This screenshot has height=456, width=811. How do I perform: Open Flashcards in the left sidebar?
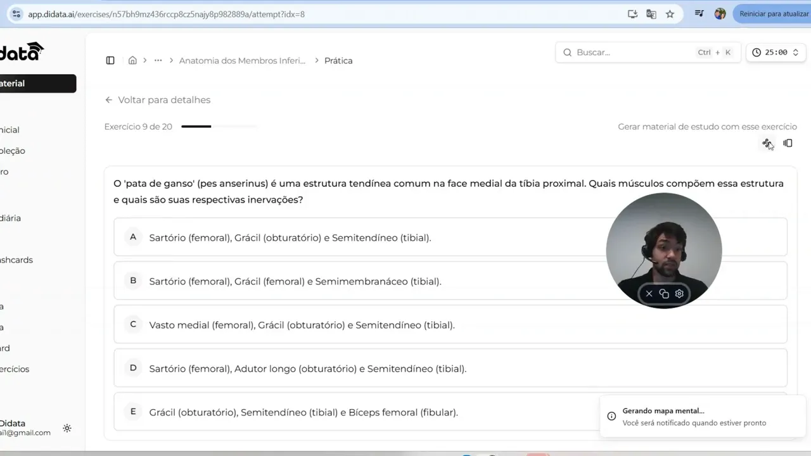pyautogui.click(x=16, y=260)
